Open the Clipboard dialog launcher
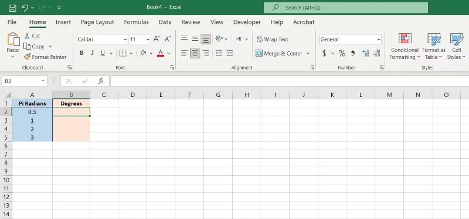Image resolution: width=469 pixels, height=219 pixels. click(x=70, y=68)
